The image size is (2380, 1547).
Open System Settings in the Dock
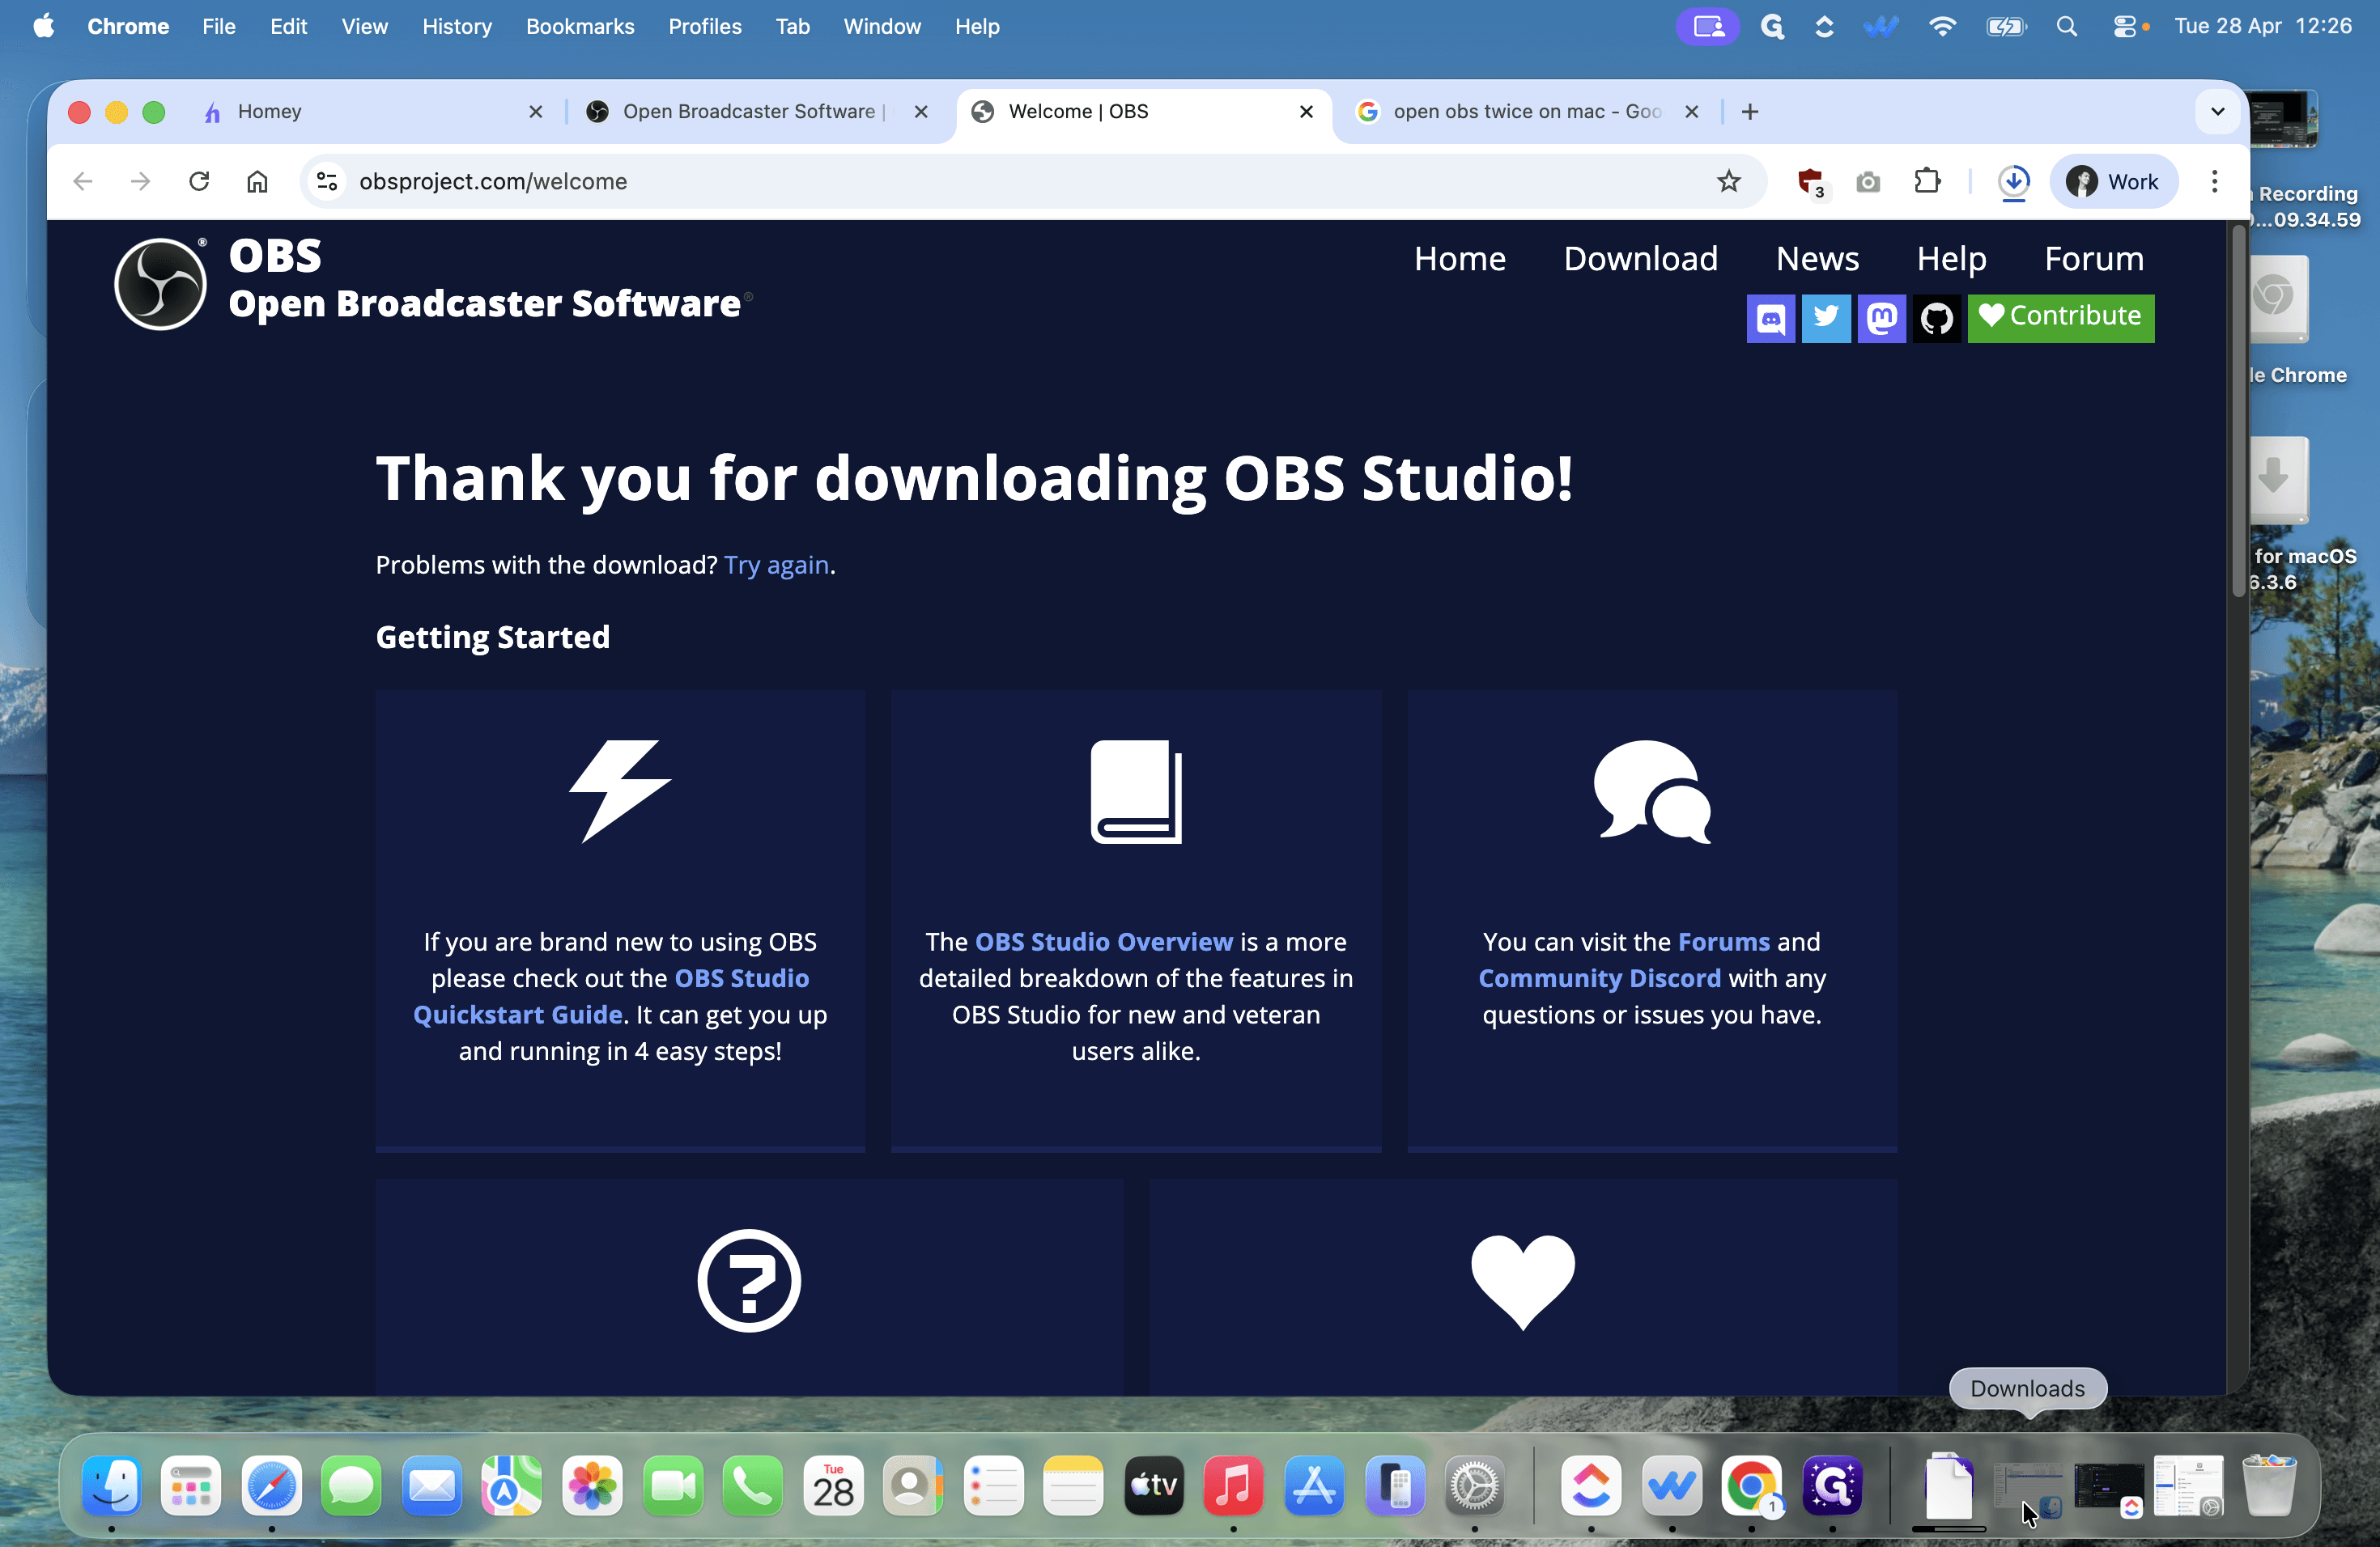1474,1486
